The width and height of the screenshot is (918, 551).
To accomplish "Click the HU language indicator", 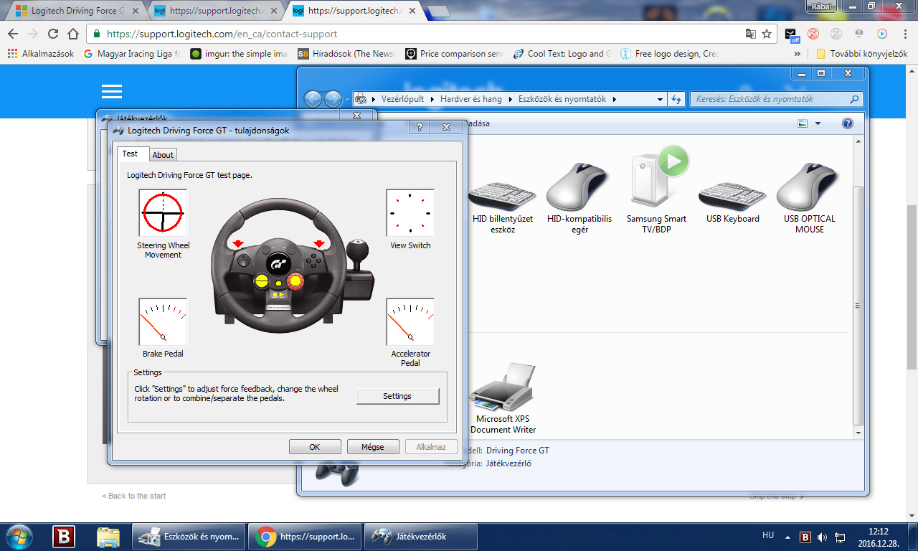I will [x=768, y=535].
